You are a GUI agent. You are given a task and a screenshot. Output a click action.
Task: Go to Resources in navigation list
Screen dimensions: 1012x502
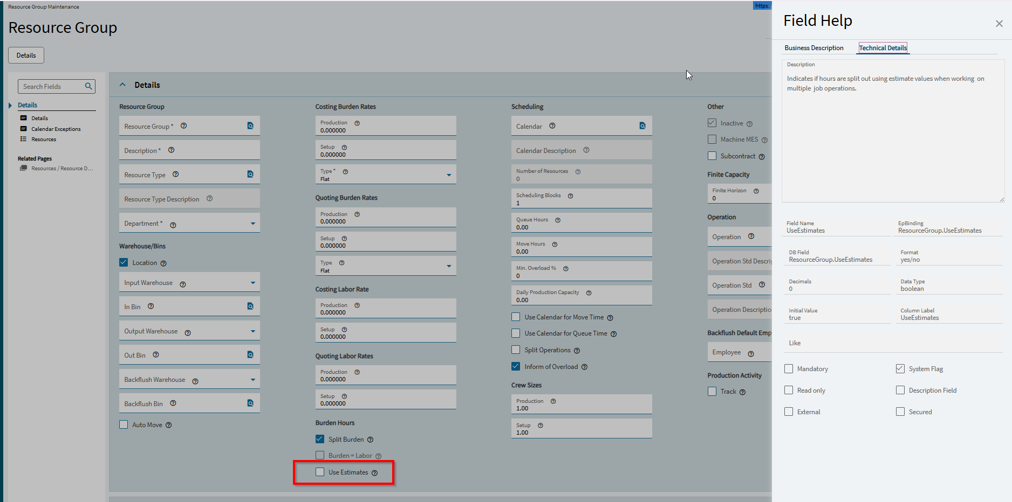click(44, 139)
